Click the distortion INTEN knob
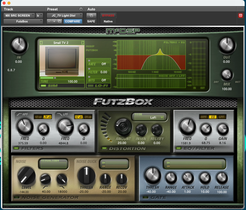 (x=141, y=129)
